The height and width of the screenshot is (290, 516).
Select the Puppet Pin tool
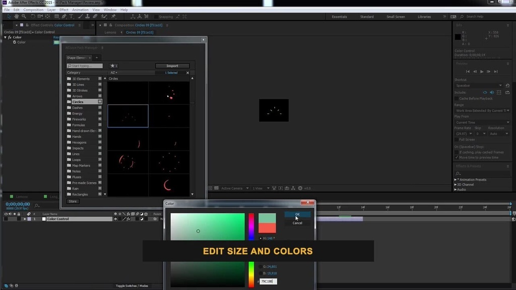click(x=113, y=17)
